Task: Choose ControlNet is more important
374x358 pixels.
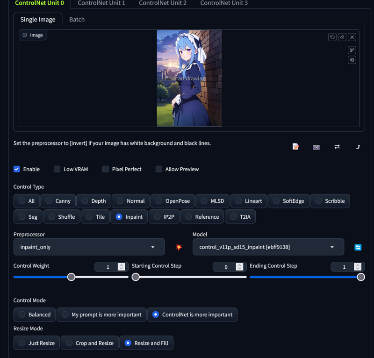Action: coord(192,315)
